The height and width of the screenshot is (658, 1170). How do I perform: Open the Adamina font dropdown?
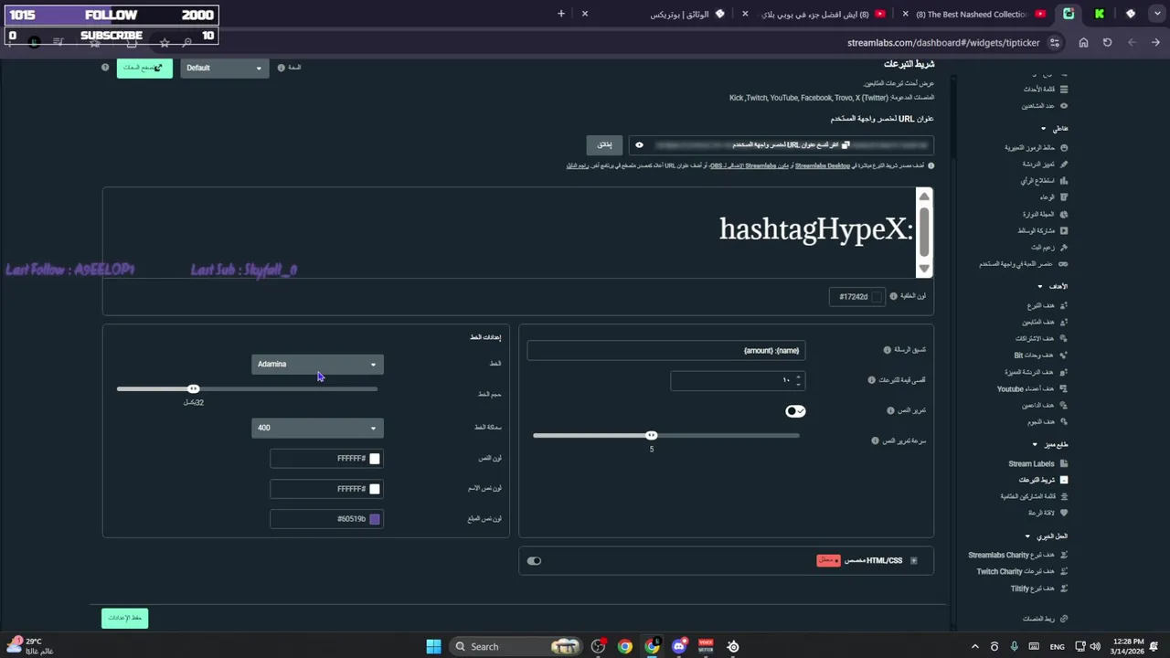[317, 365]
